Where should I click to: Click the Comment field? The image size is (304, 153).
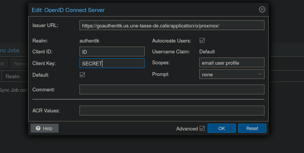click(x=172, y=89)
